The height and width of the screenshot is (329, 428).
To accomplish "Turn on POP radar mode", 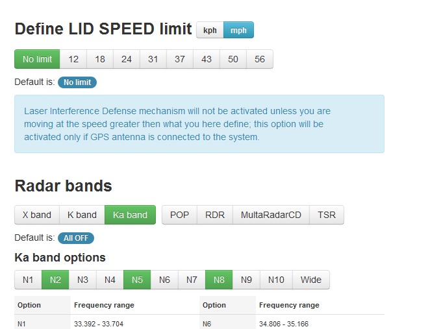I will 179,215.
